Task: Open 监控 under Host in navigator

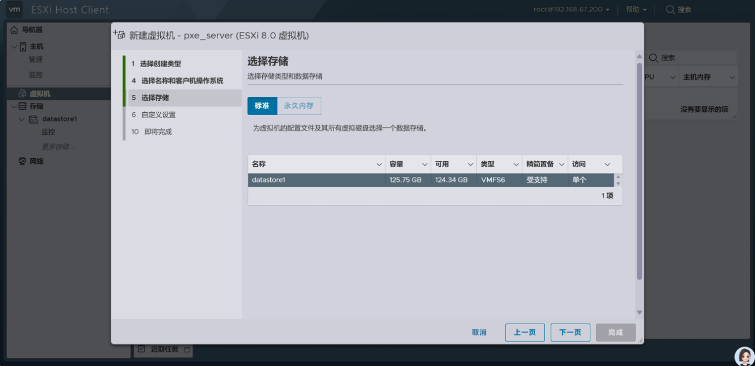Action: 36,74
